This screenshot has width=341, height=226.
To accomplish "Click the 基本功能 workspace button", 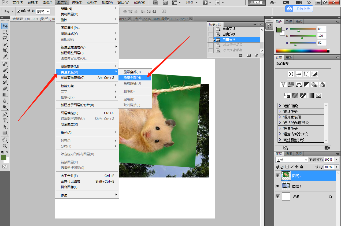I will pyautogui.click(x=257, y=2).
